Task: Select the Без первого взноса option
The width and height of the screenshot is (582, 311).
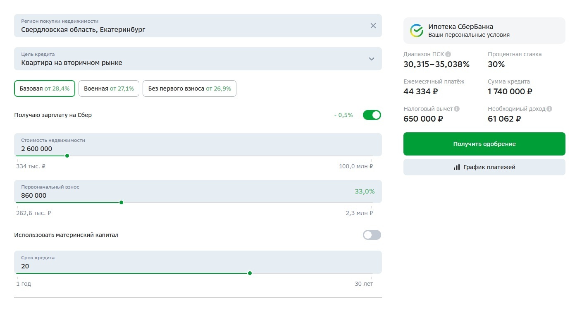Action: 189,89
